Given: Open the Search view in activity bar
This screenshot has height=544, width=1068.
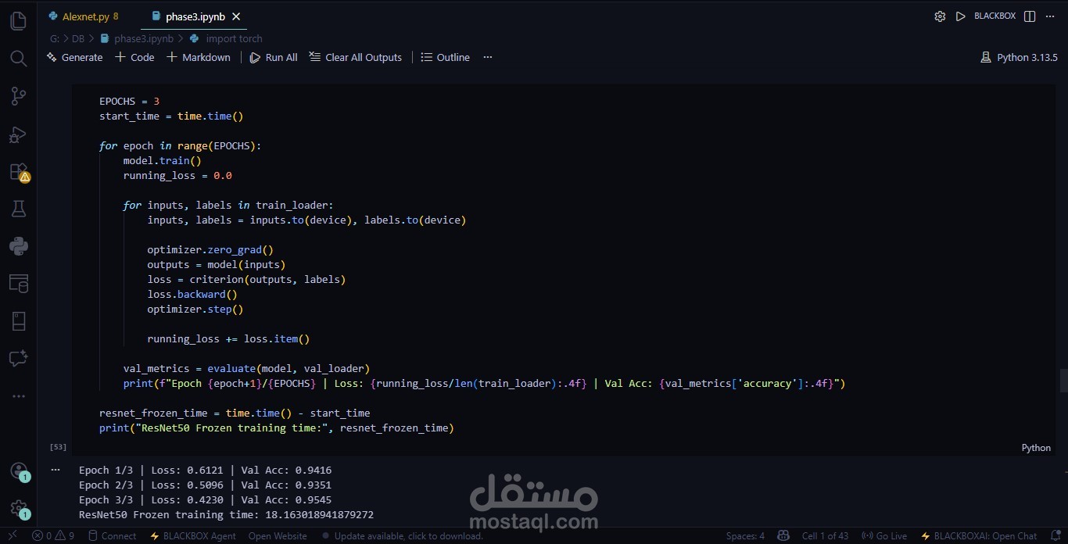Looking at the screenshot, I should 18,59.
